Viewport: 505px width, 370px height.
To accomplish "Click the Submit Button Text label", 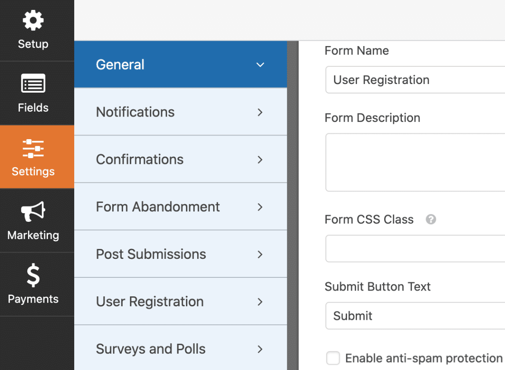I will click(x=377, y=286).
